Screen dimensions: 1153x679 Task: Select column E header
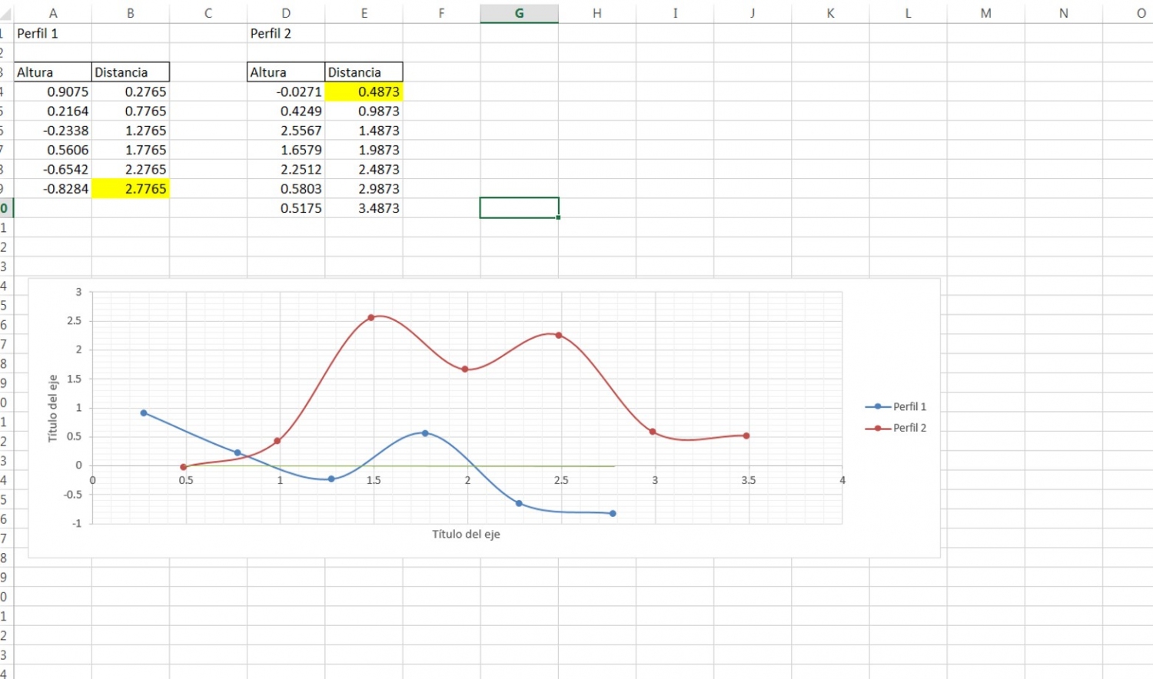point(364,13)
